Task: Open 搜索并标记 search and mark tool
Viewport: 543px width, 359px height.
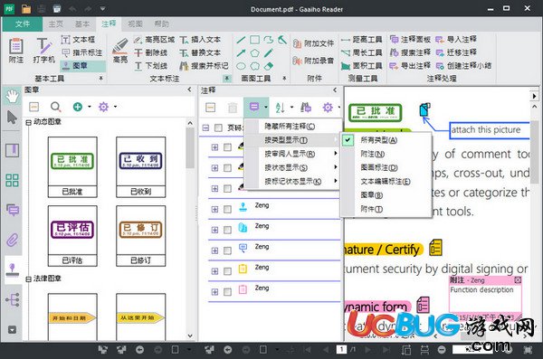Action: point(204,66)
